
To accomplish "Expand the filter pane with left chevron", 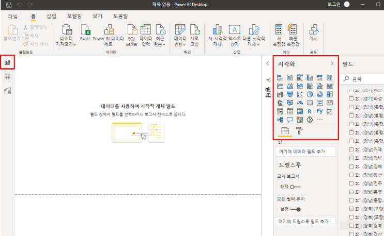I will coord(267,63).
